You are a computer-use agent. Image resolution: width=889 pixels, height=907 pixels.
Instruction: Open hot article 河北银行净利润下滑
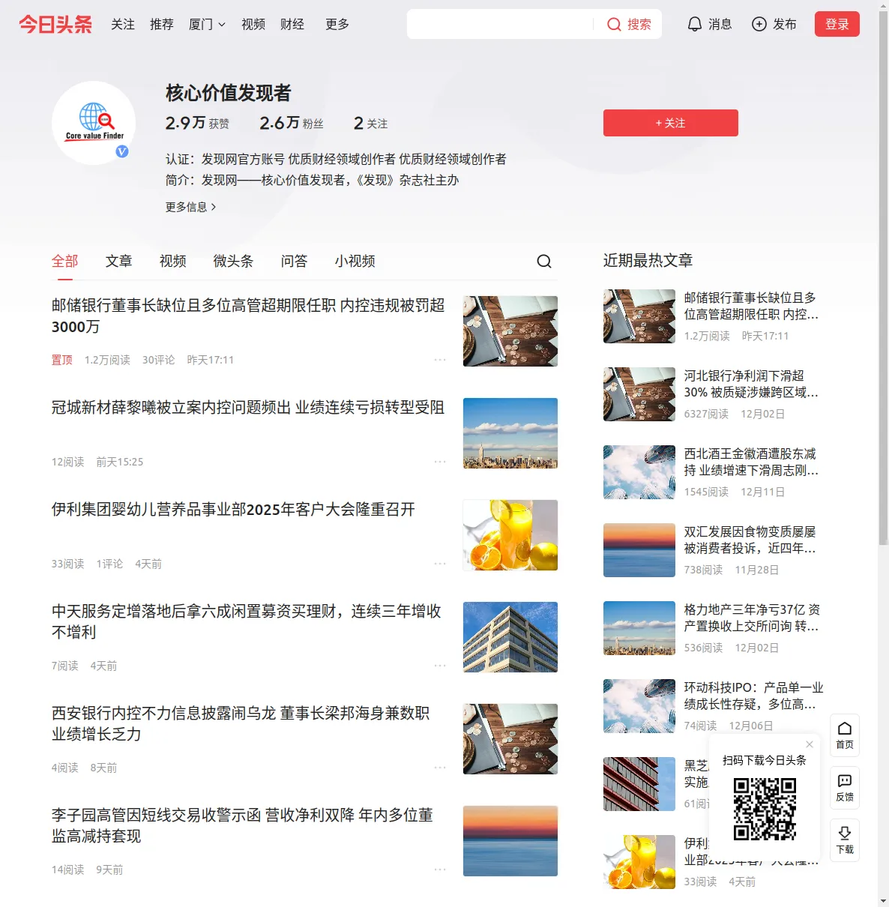point(751,384)
